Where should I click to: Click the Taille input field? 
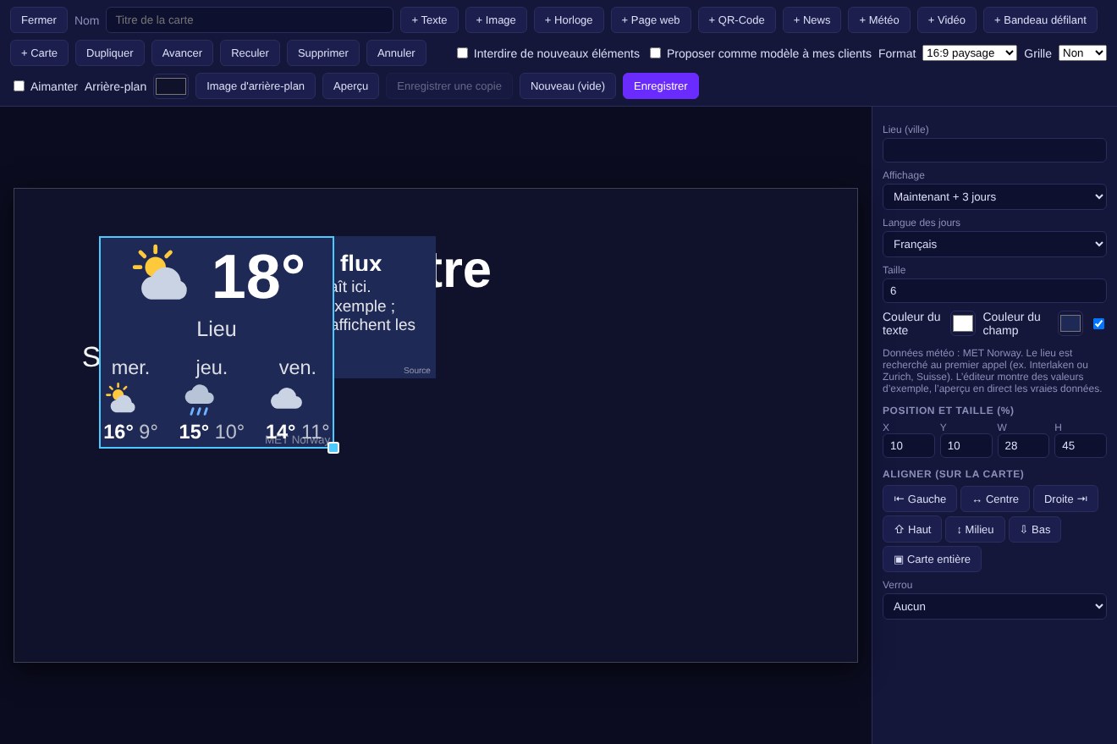[x=994, y=290]
